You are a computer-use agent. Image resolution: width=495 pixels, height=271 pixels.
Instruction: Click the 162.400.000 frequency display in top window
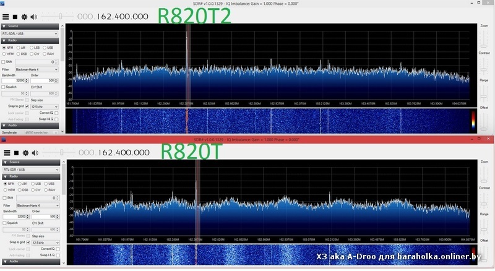pyautogui.click(x=113, y=17)
